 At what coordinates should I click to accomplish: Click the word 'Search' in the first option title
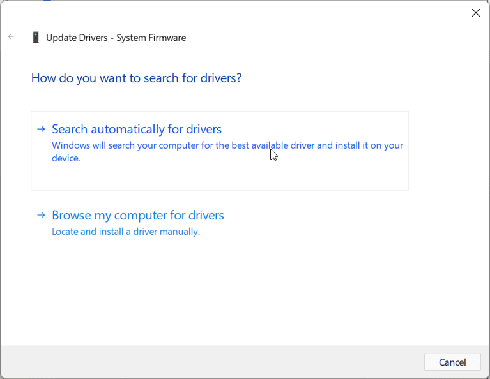pos(70,129)
